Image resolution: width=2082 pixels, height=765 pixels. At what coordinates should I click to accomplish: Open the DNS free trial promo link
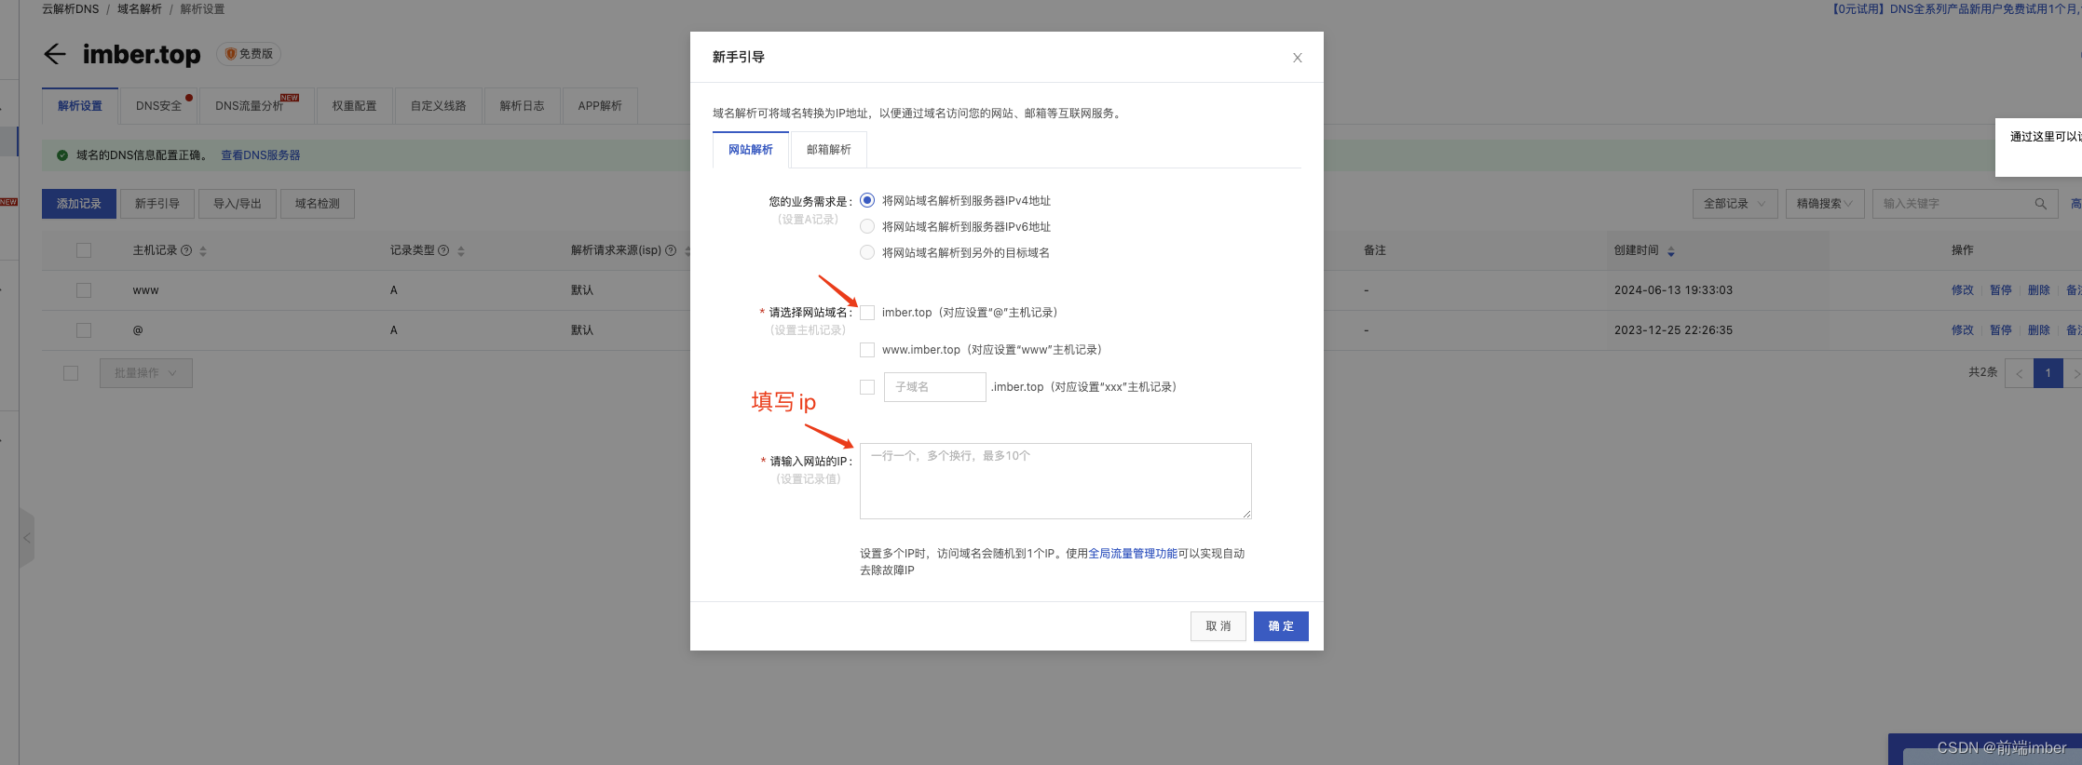click(1955, 9)
